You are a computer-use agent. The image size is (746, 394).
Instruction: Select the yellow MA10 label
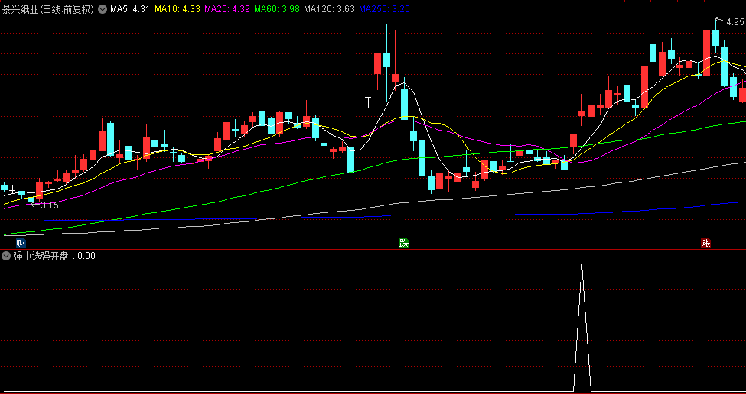pos(177,10)
